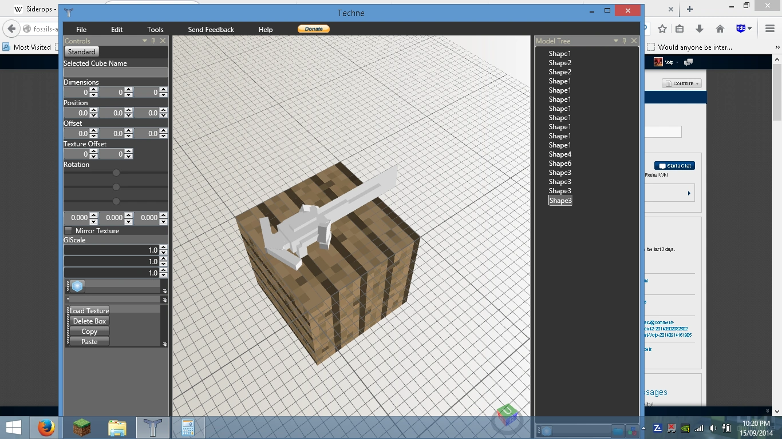This screenshot has width=782, height=439.
Task: Open the calculator from the taskbar
Action: pyautogui.click(x=188, y=427)
